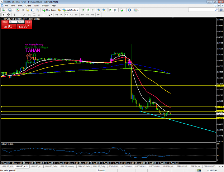
Task: Switch to H4 timeframe
Action: [82, 15]
